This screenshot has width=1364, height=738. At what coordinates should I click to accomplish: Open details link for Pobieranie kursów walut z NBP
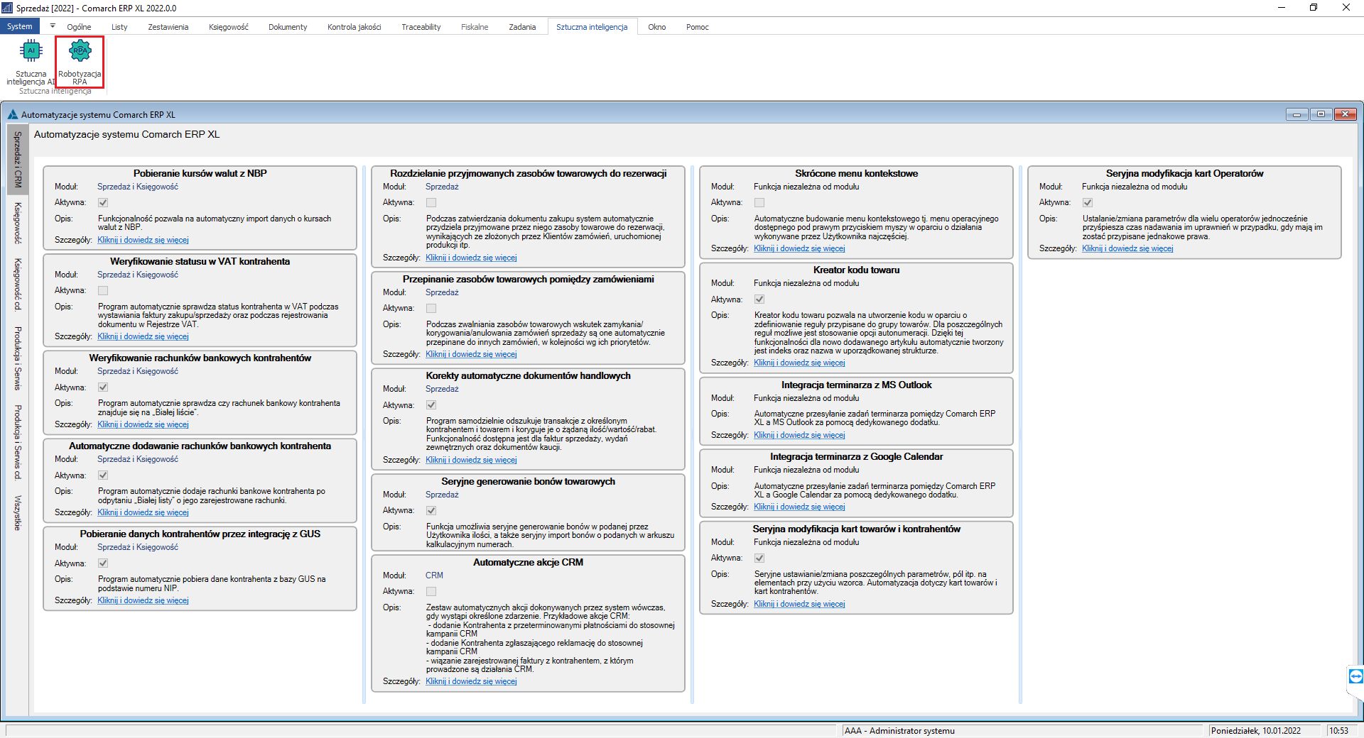click(143, 240)
